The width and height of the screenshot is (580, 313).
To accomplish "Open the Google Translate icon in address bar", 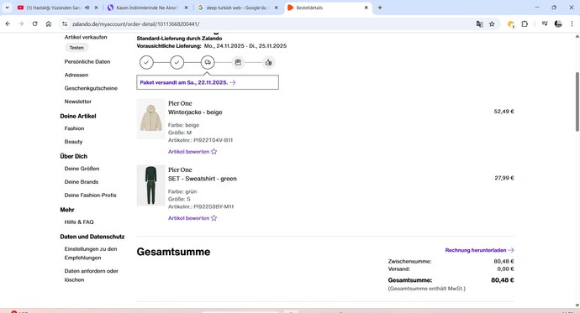I will click(x=479, y=24).
